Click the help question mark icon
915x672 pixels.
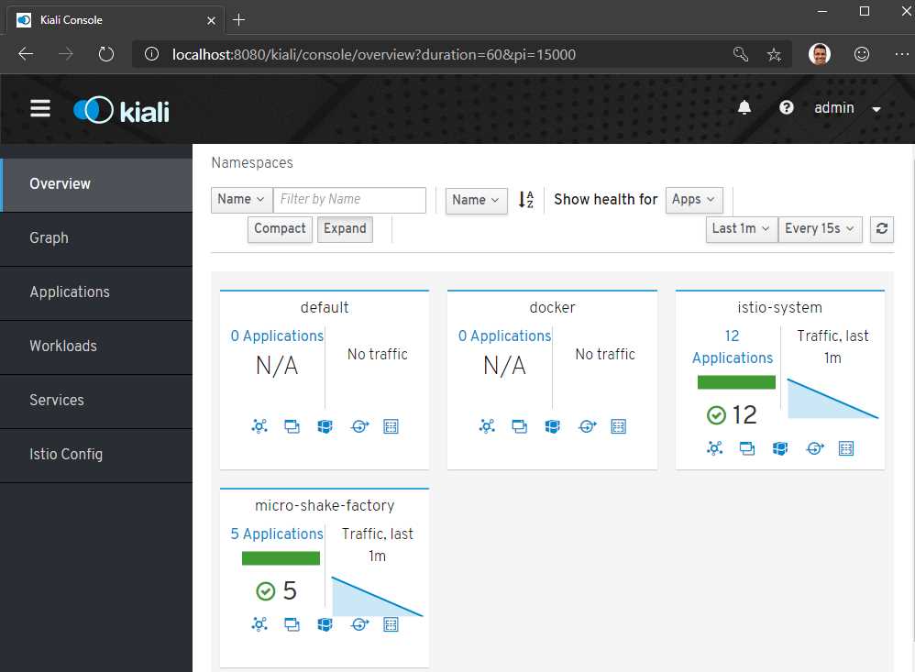pyautogui.click(x=786, y=107)
